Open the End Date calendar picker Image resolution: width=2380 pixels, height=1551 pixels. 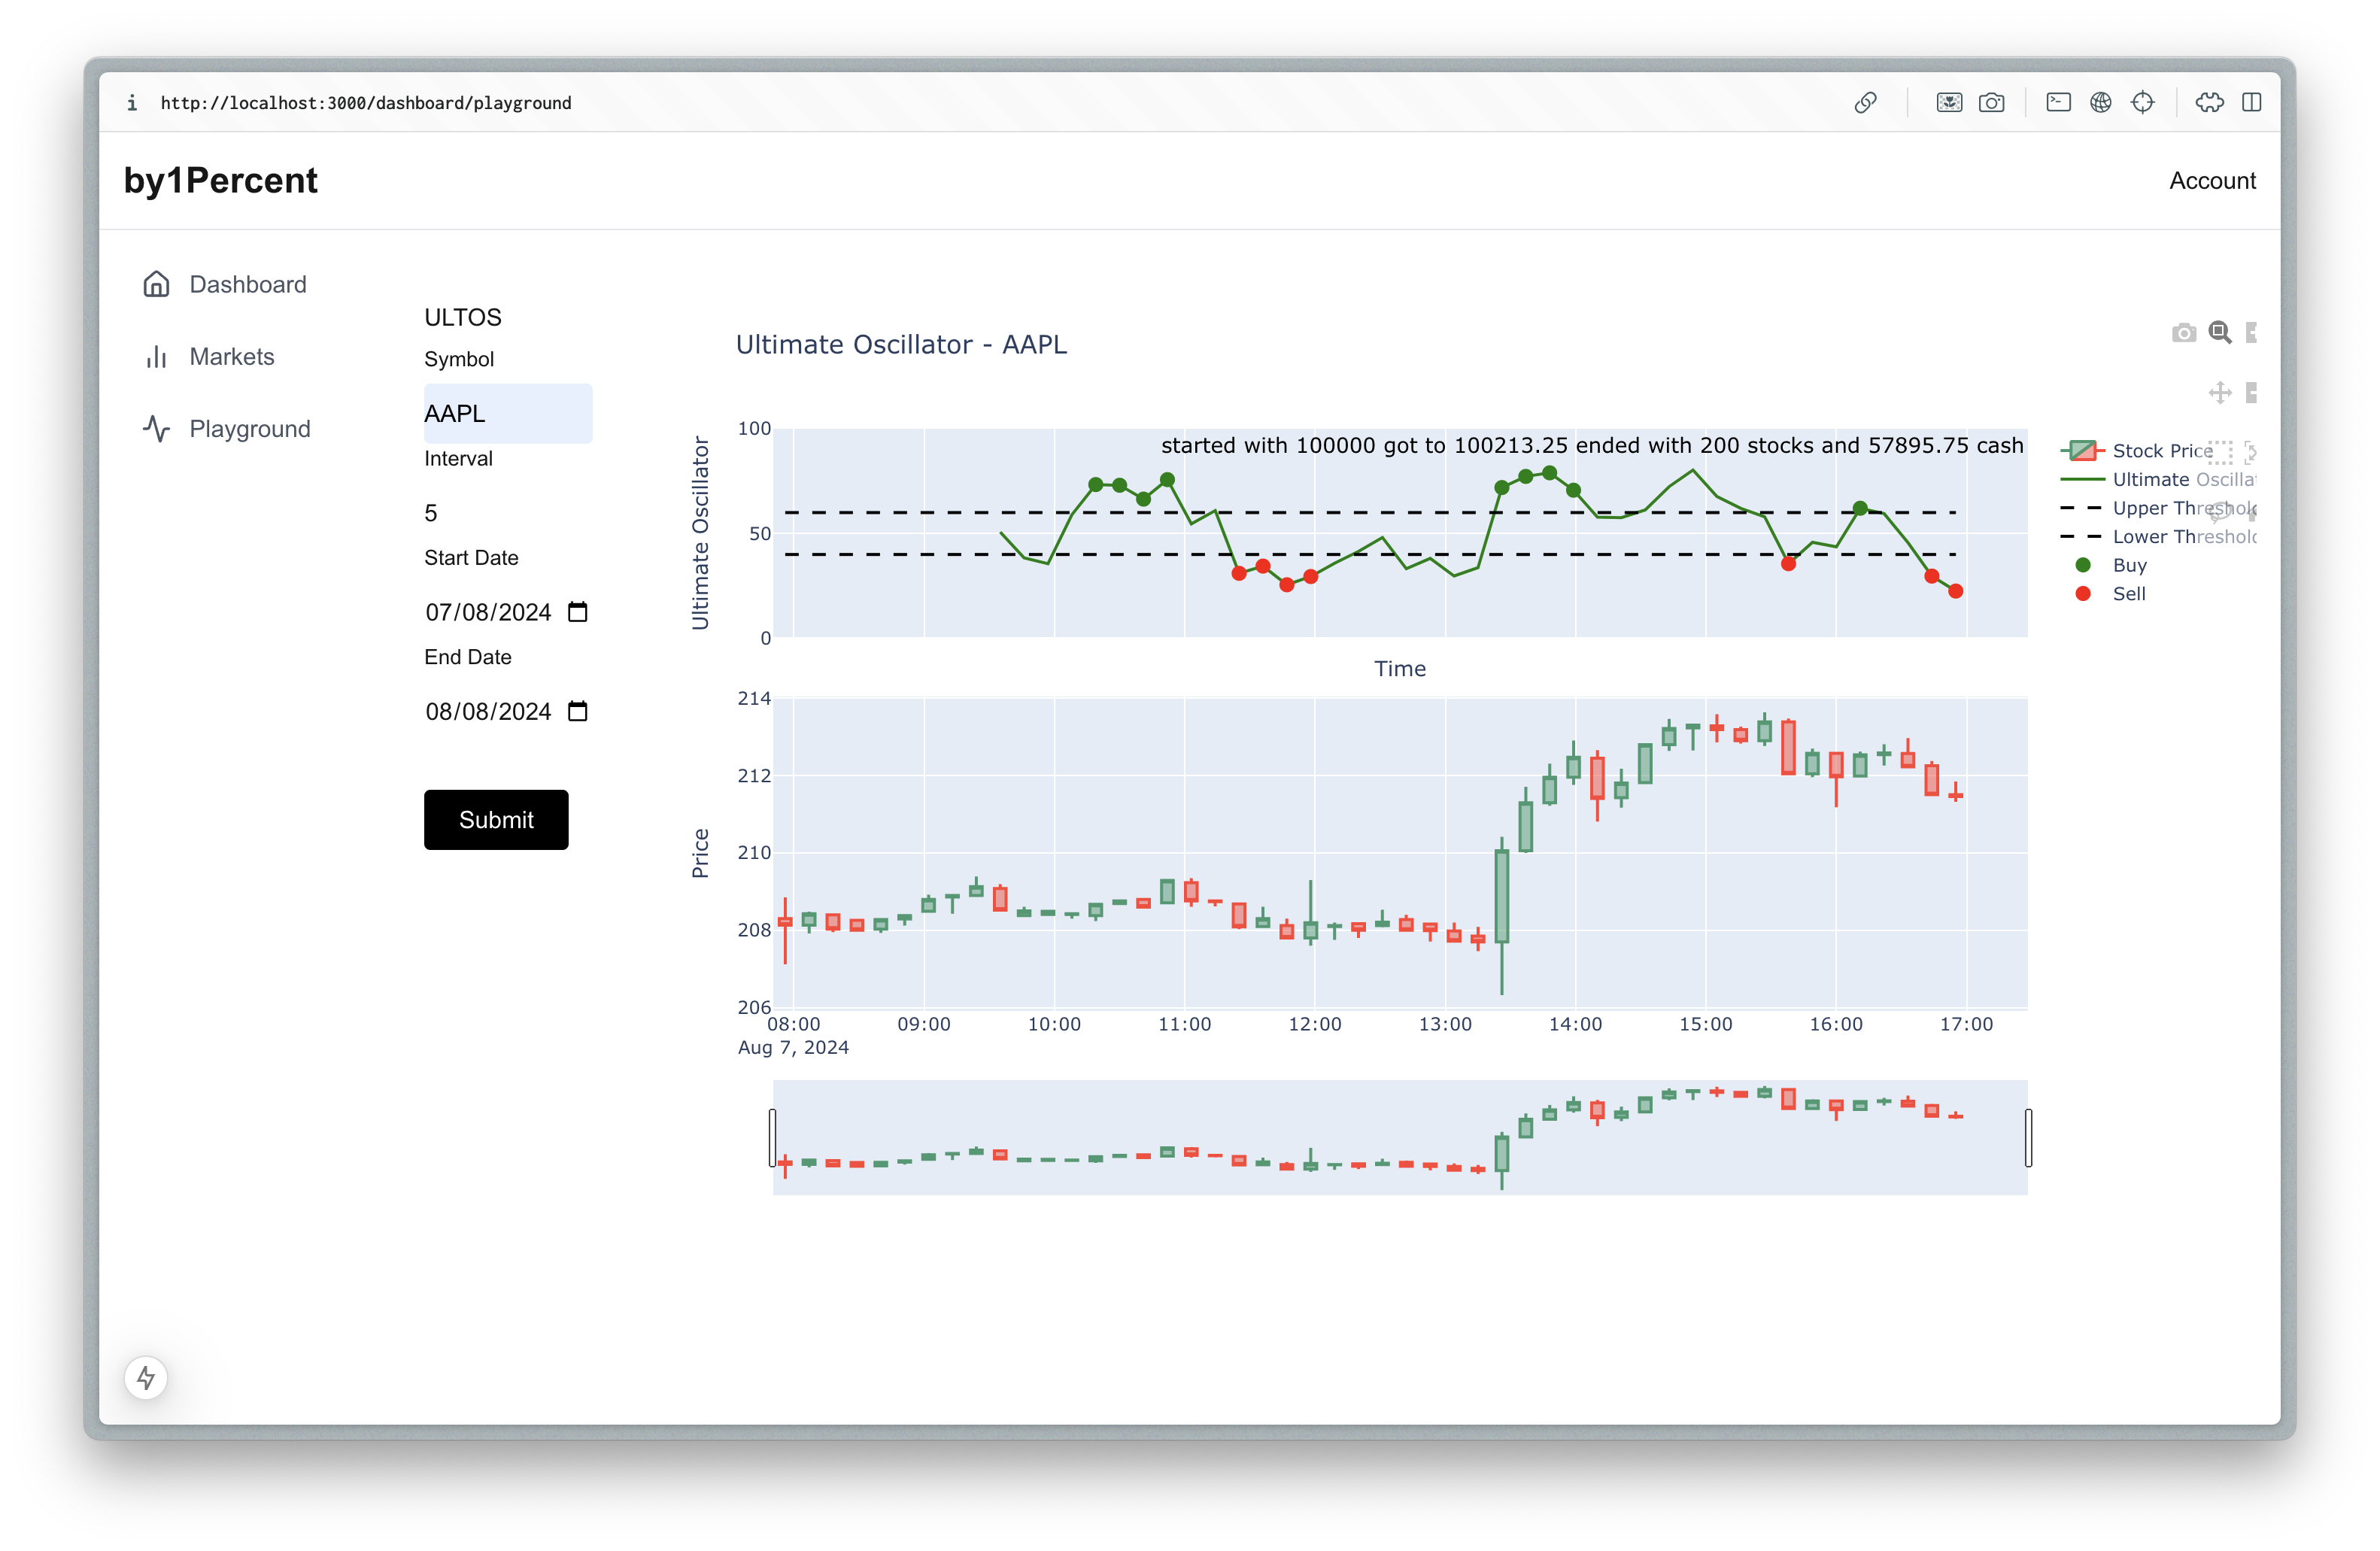[577, 711]
